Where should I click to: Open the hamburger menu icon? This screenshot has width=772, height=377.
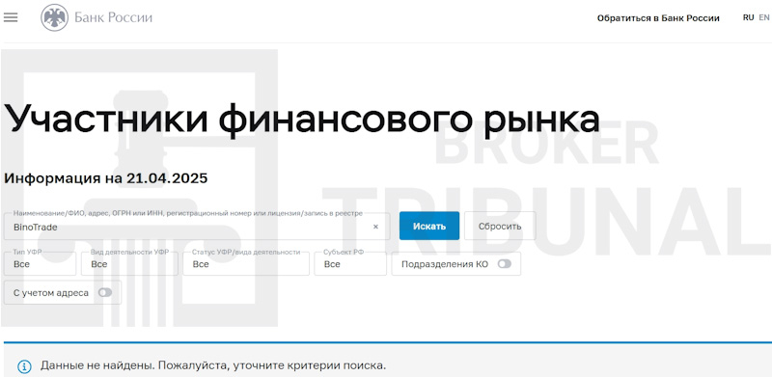[x=11, y=17]
